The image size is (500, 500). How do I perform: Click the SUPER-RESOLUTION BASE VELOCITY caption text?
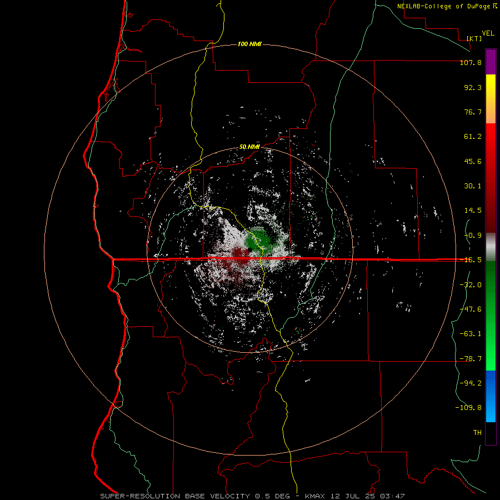[175, 496]
